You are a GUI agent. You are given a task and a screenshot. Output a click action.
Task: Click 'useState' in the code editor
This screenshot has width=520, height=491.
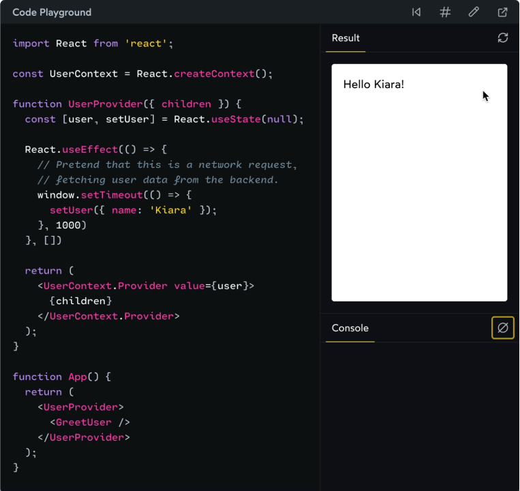pyautogui.click(x=236, y=119)
